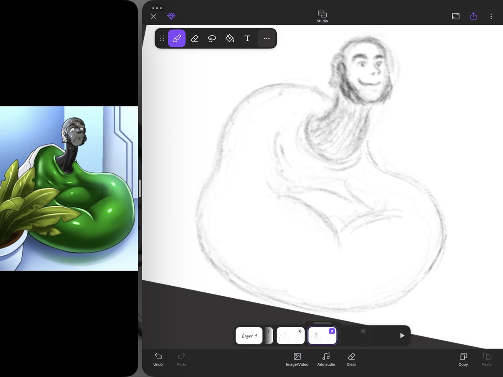
Task: Copy the current frame
Action: coord(463,359)
